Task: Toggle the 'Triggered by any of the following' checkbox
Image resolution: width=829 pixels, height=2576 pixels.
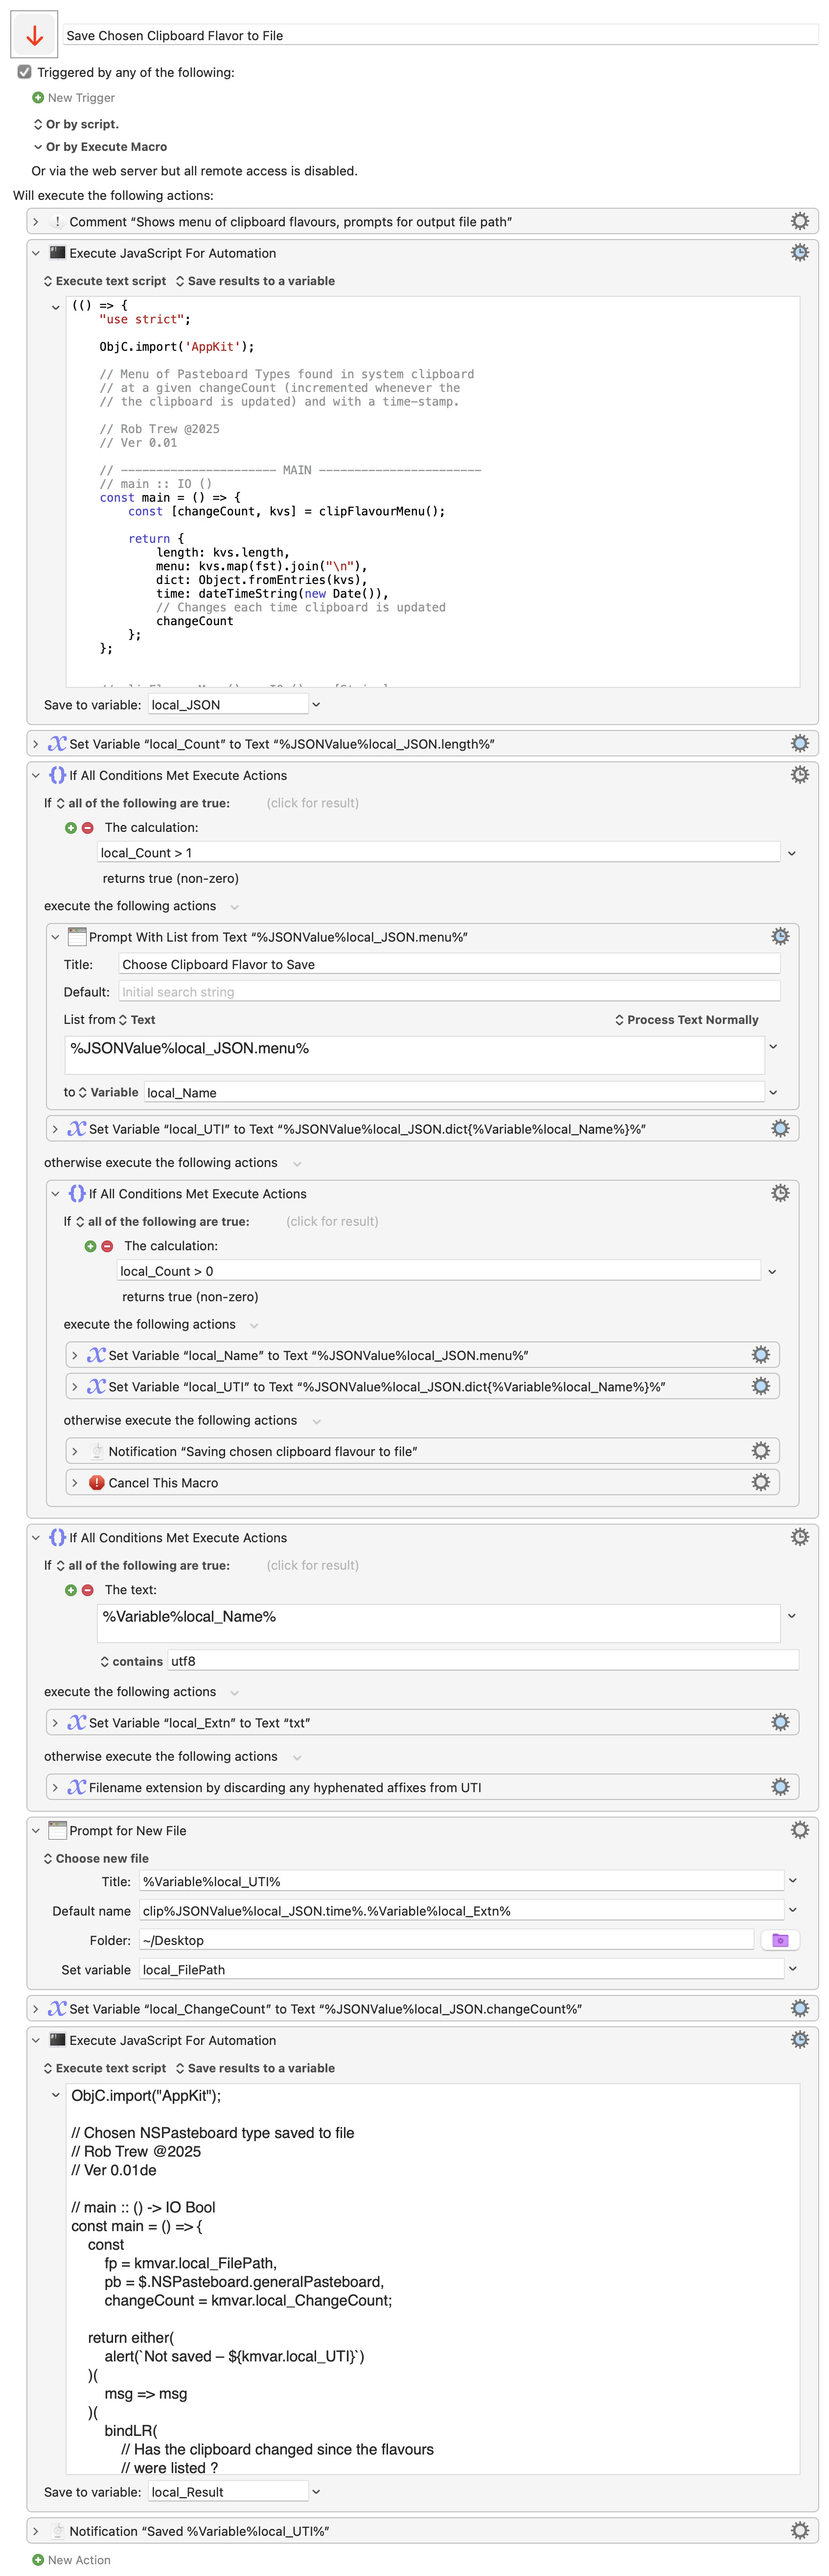Action: click(x=25, y=72)
